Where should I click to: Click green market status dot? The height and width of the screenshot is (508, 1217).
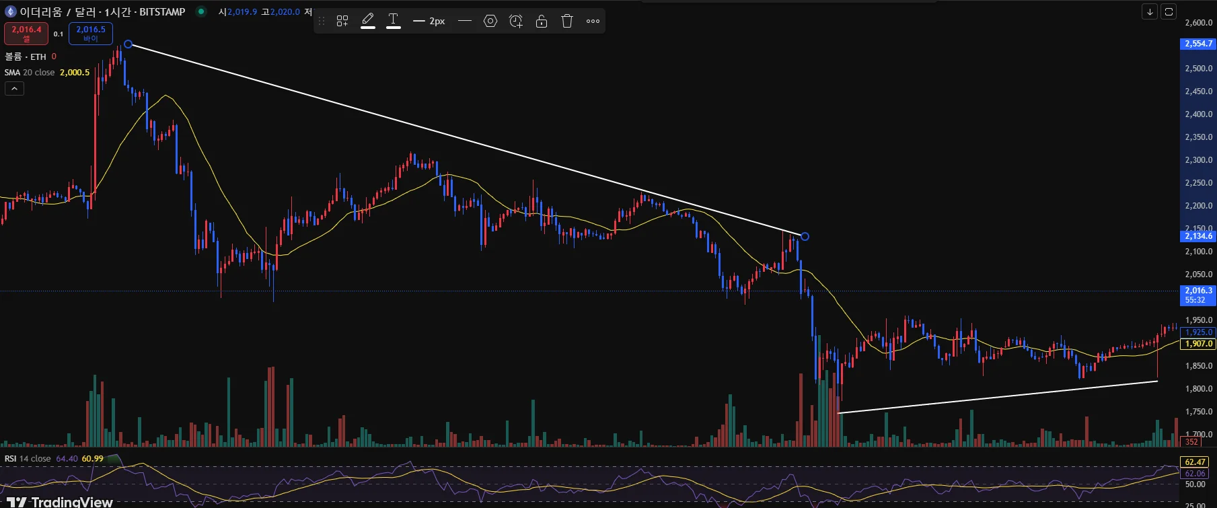click(x=200, y=11)
